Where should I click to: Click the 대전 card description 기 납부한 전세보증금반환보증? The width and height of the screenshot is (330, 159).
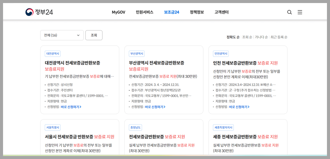point(67,76)
